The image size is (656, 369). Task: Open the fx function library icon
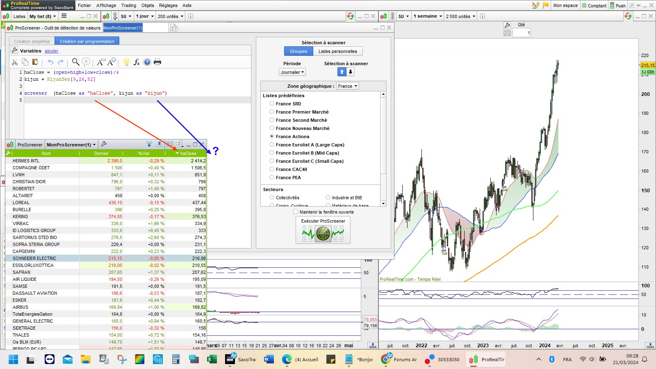[x=137, y=62]
